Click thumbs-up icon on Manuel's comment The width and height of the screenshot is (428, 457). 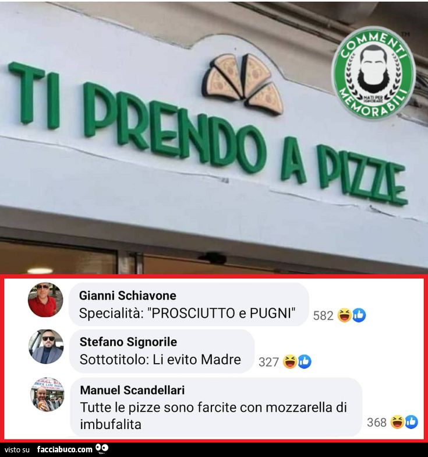click(411, 422)
